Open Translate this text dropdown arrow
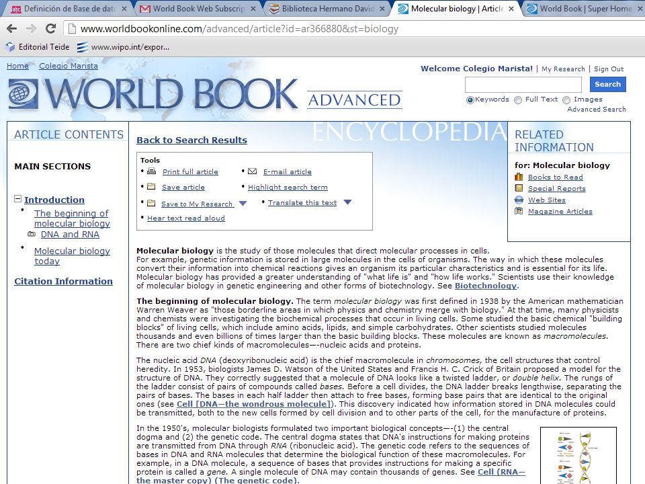Viewport: 645px width, 484px height. point(347,202)
